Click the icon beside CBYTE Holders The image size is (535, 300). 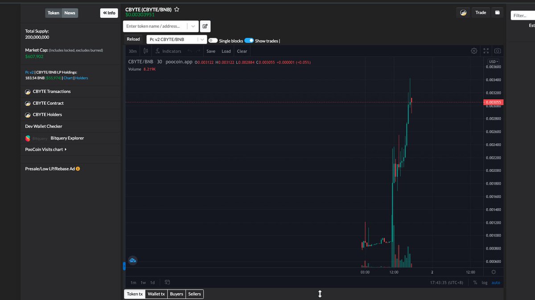(x=28, y=115)
